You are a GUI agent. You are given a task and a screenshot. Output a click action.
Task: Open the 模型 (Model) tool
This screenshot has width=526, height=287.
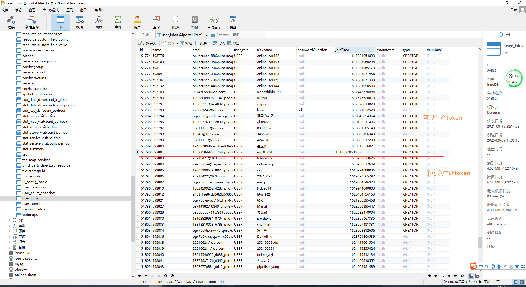[x=233, y=22]
